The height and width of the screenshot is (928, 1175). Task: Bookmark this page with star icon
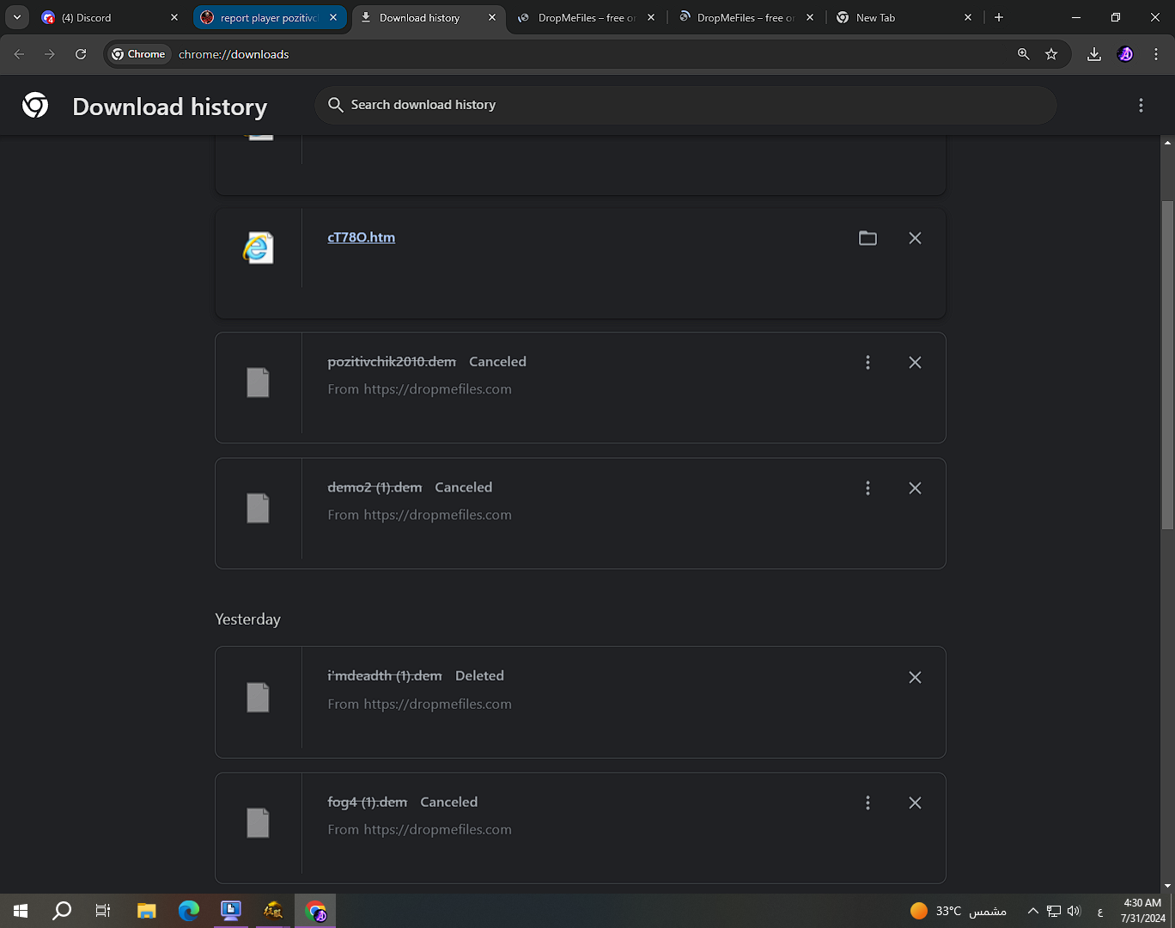pyautogui.click(x=1051, y=54)
